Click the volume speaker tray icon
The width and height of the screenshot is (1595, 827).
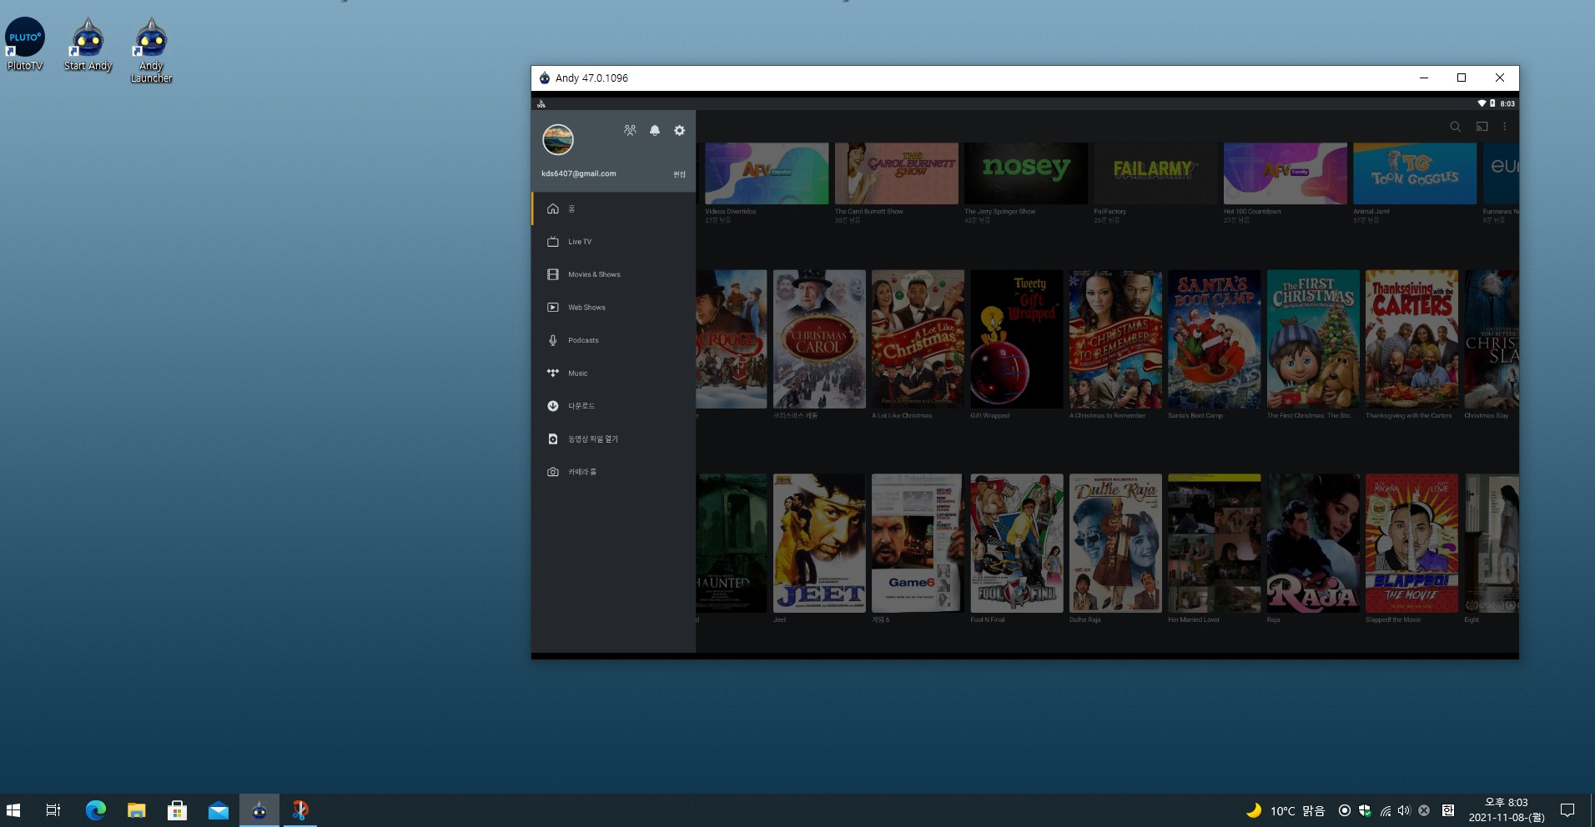(x=1404, y=810)
